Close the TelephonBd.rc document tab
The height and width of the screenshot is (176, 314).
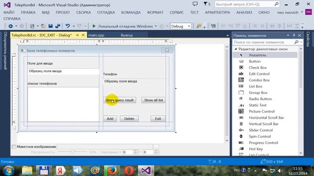(x=83, y=35)
